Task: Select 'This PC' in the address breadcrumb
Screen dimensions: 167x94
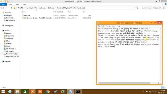Action: [x=20, y=8]
